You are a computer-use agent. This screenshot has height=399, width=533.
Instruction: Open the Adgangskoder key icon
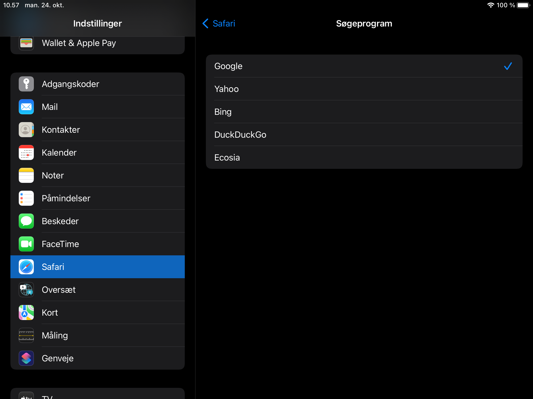click(x=26, y=84)
